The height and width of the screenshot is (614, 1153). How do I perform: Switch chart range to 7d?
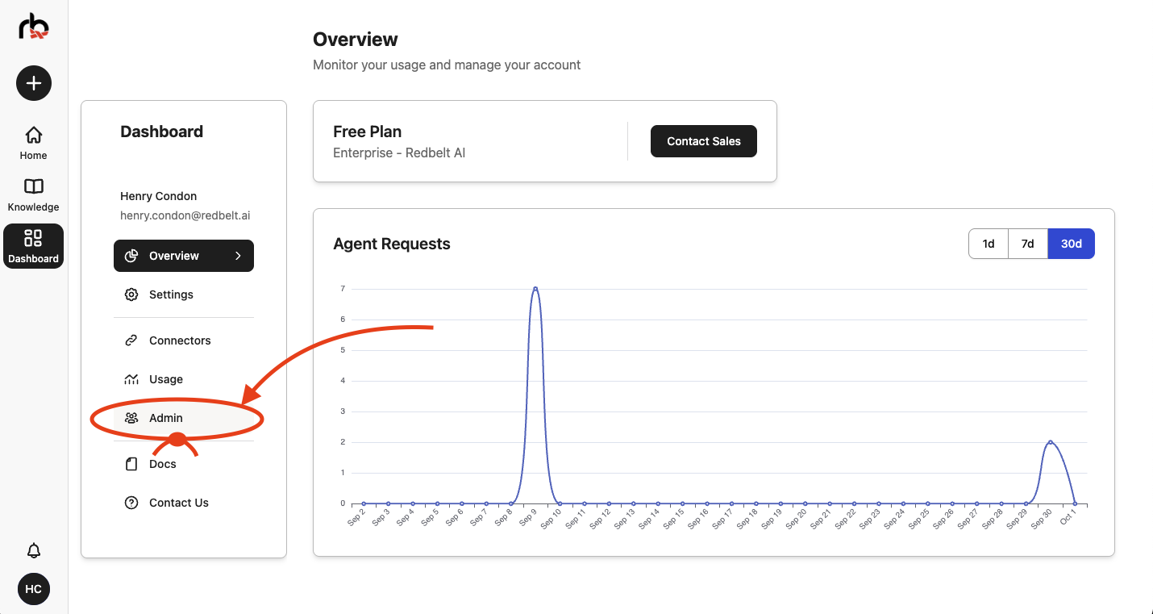(1028, 244)
